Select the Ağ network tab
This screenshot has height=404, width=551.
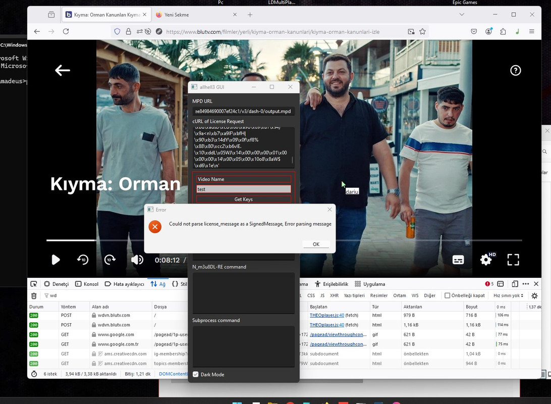tap(158, 284)
